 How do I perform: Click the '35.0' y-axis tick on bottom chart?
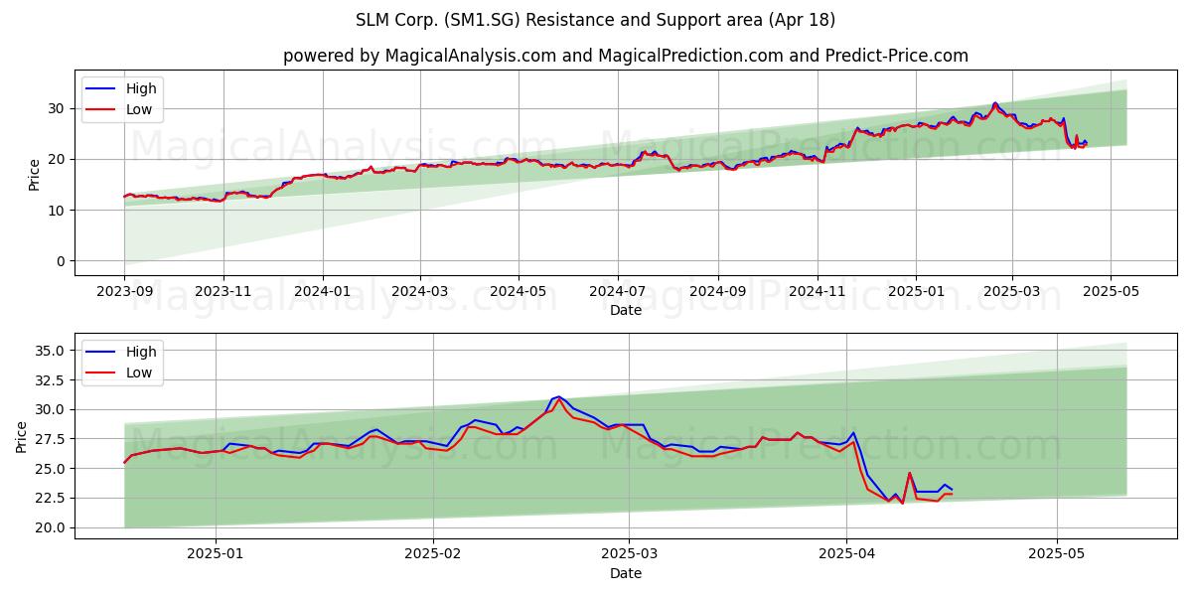point(52,351)
